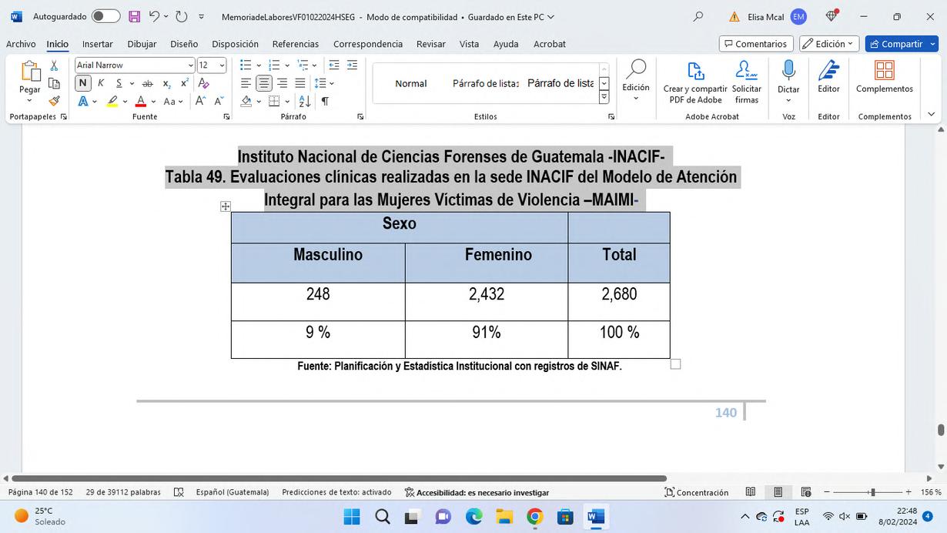Clear all formatting with eraser-A icon
Viewport: 947px width, 533px height.
(x=204, y=83)
